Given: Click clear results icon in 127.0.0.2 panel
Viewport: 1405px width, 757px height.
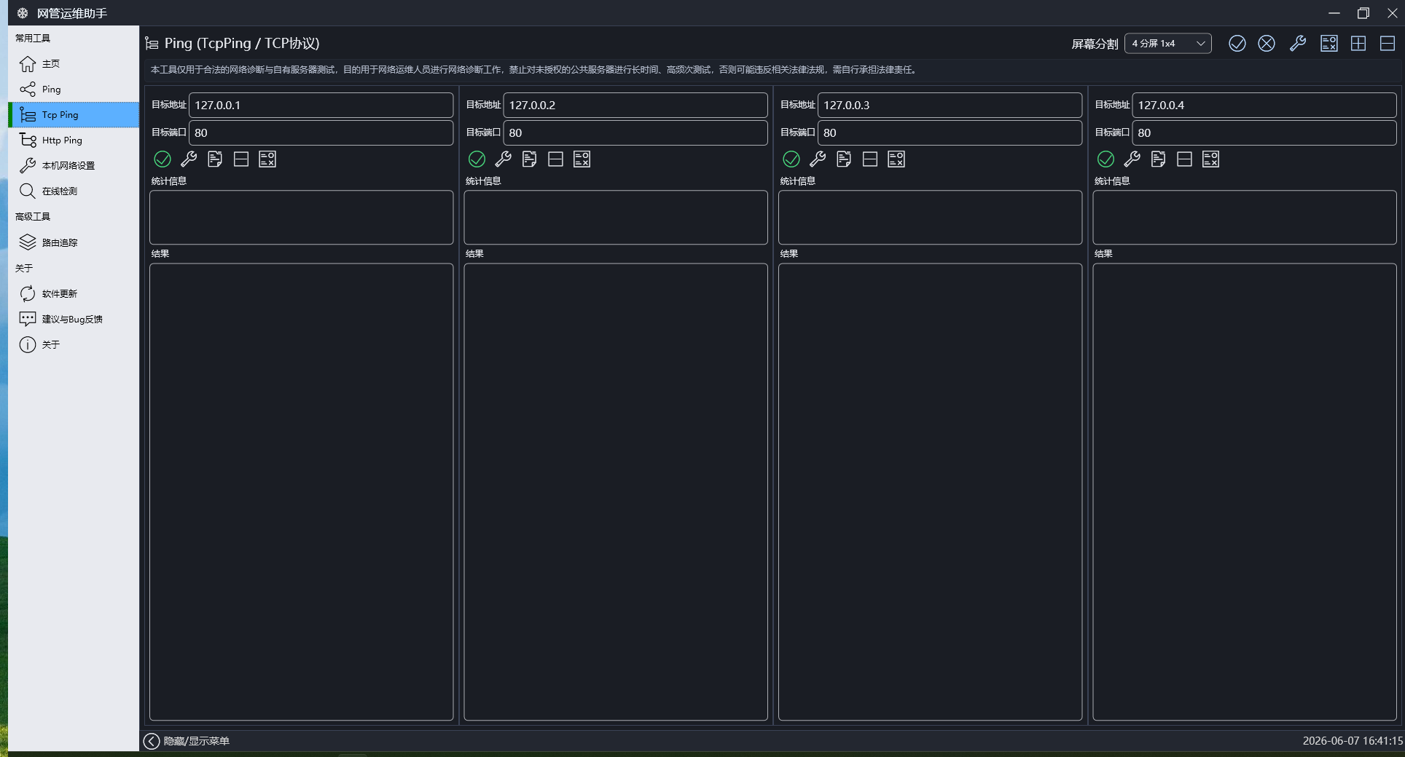Looking at the screenshot, I should click(x=582, y=159).
